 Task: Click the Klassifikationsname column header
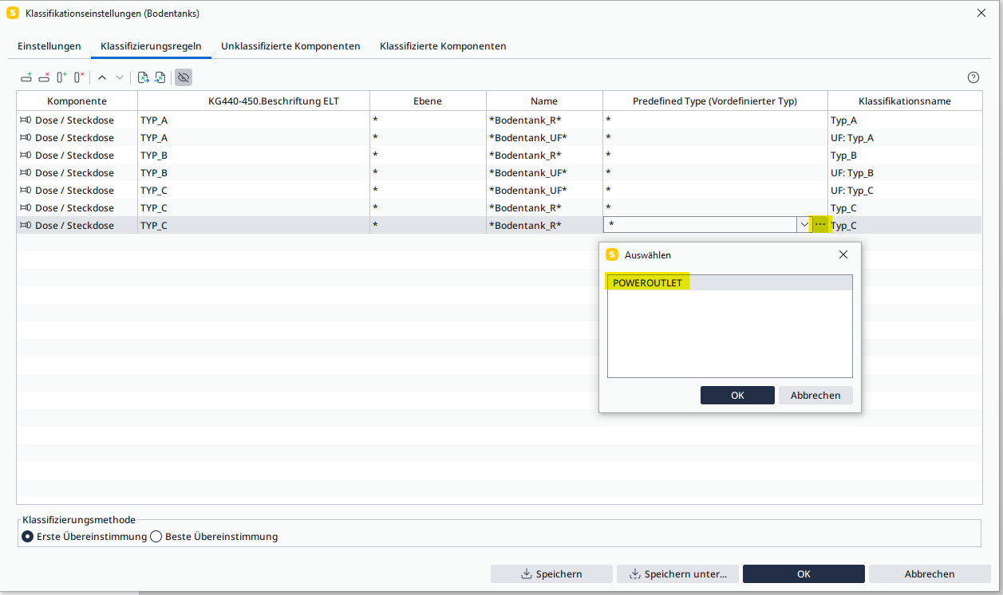[x=904, y=101]
